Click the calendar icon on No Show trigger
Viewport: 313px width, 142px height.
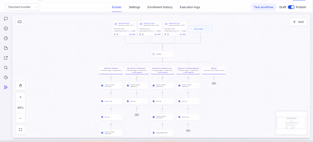[115, 24]
